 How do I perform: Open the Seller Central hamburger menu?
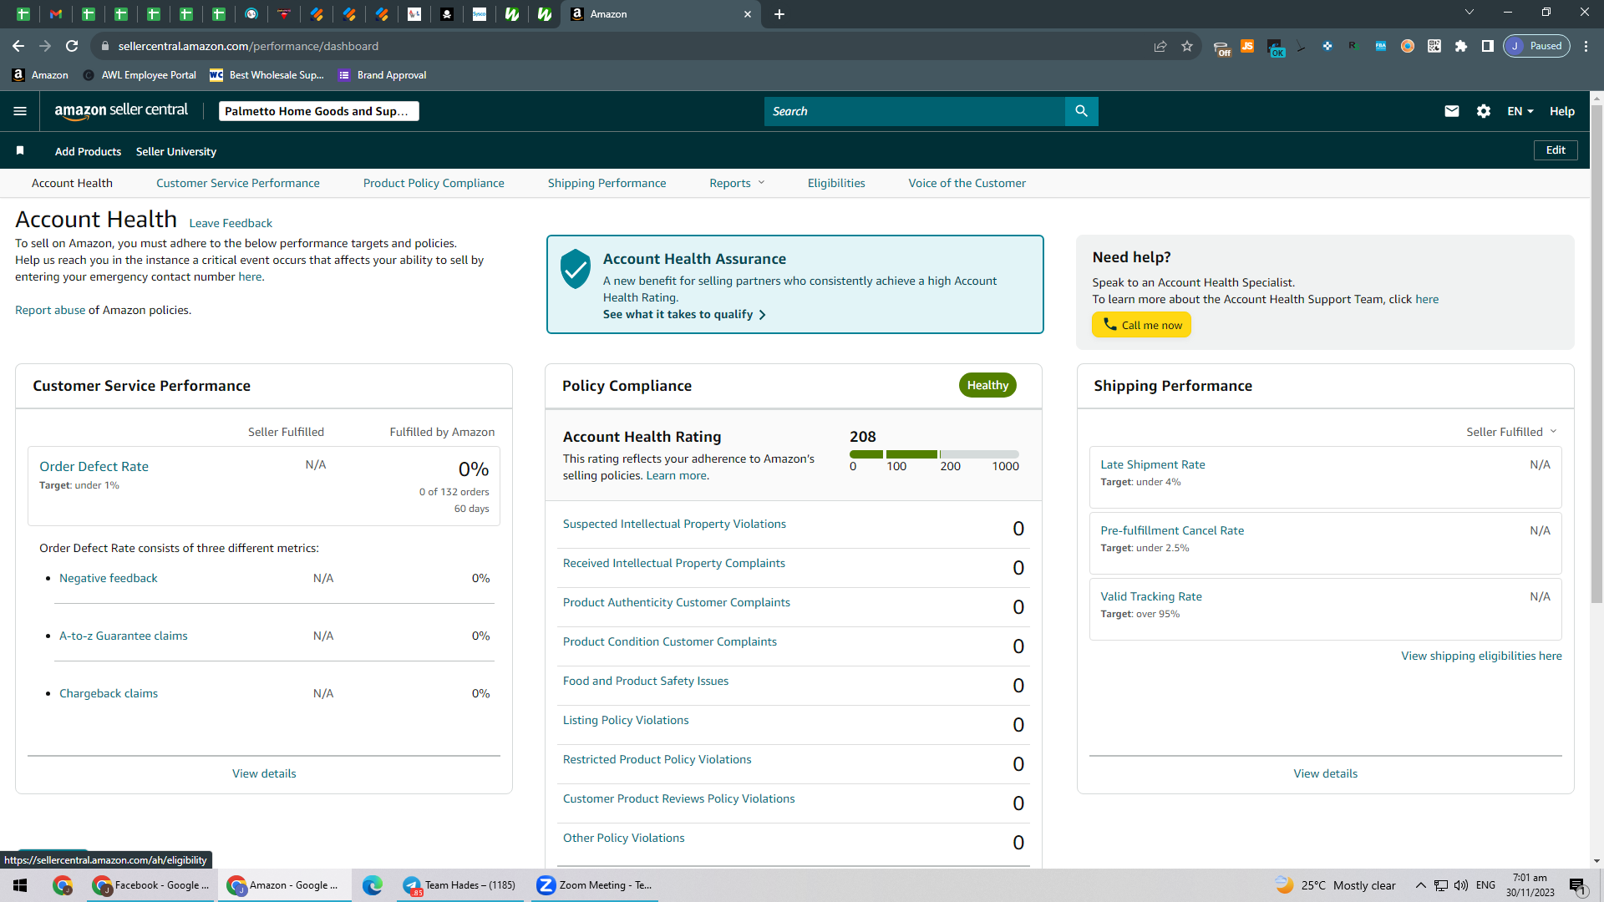[x=20, y=111]
